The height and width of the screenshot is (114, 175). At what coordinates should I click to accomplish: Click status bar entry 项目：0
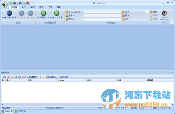(102, 108)
